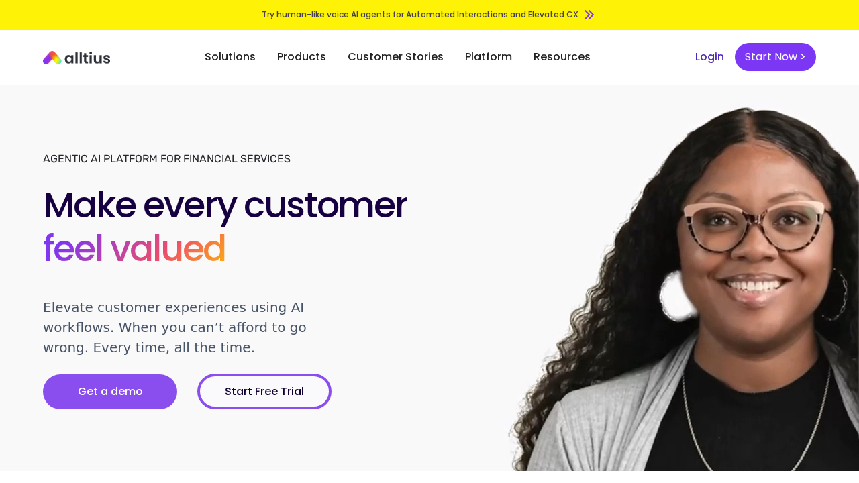
Task: Click the gradient "feel valued" text
Action: click(134, 248)
